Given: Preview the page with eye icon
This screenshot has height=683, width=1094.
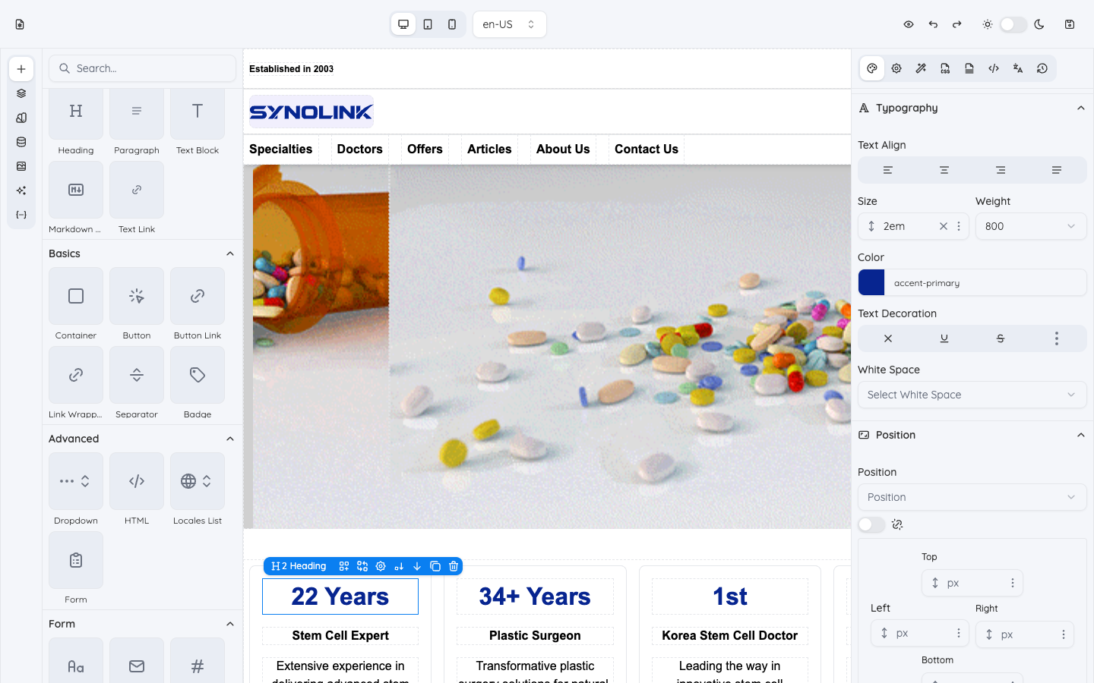Looking at the screenshot, I should coord(909,24).
